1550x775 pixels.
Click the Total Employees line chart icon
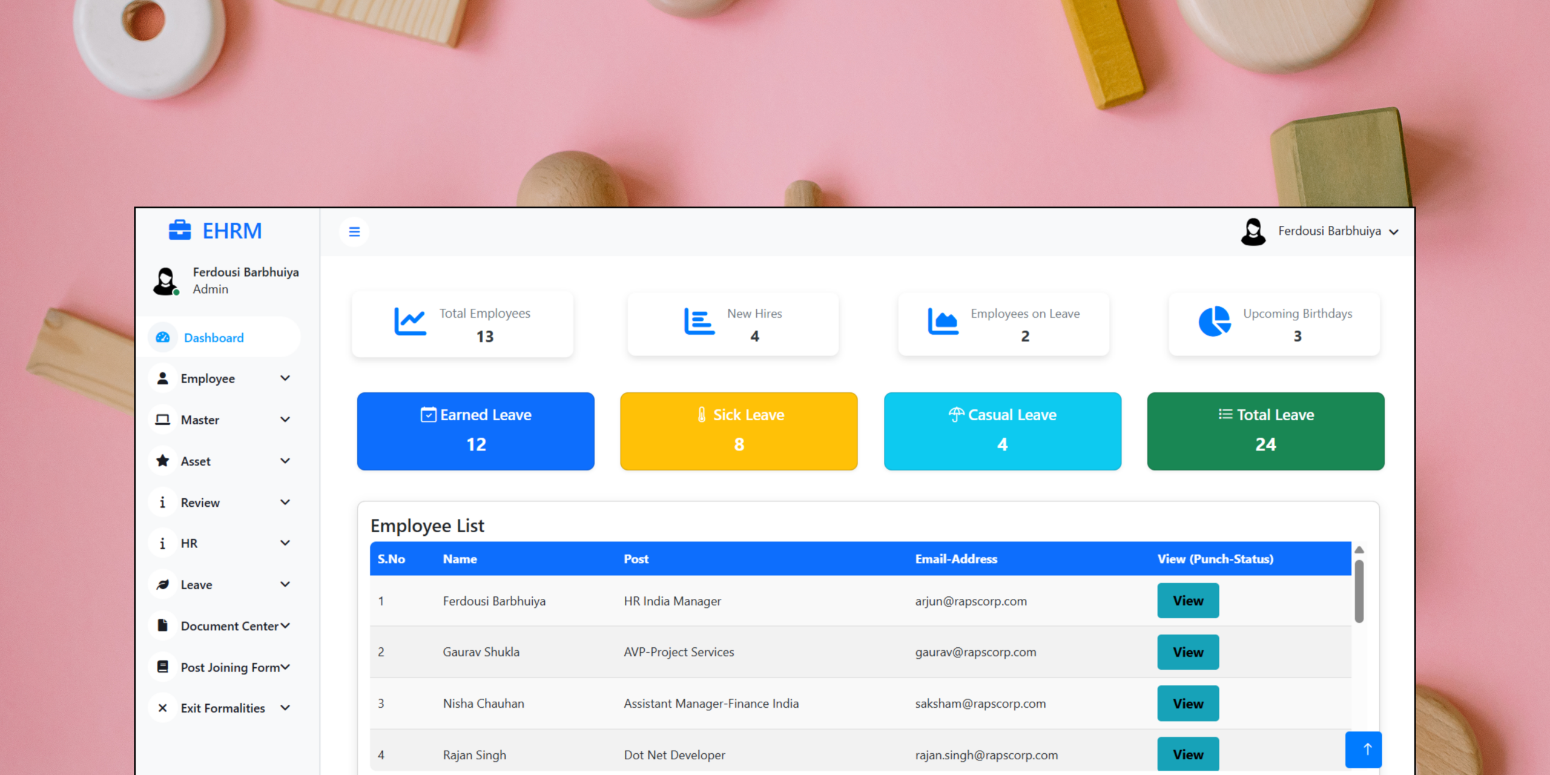click(410, 322)
